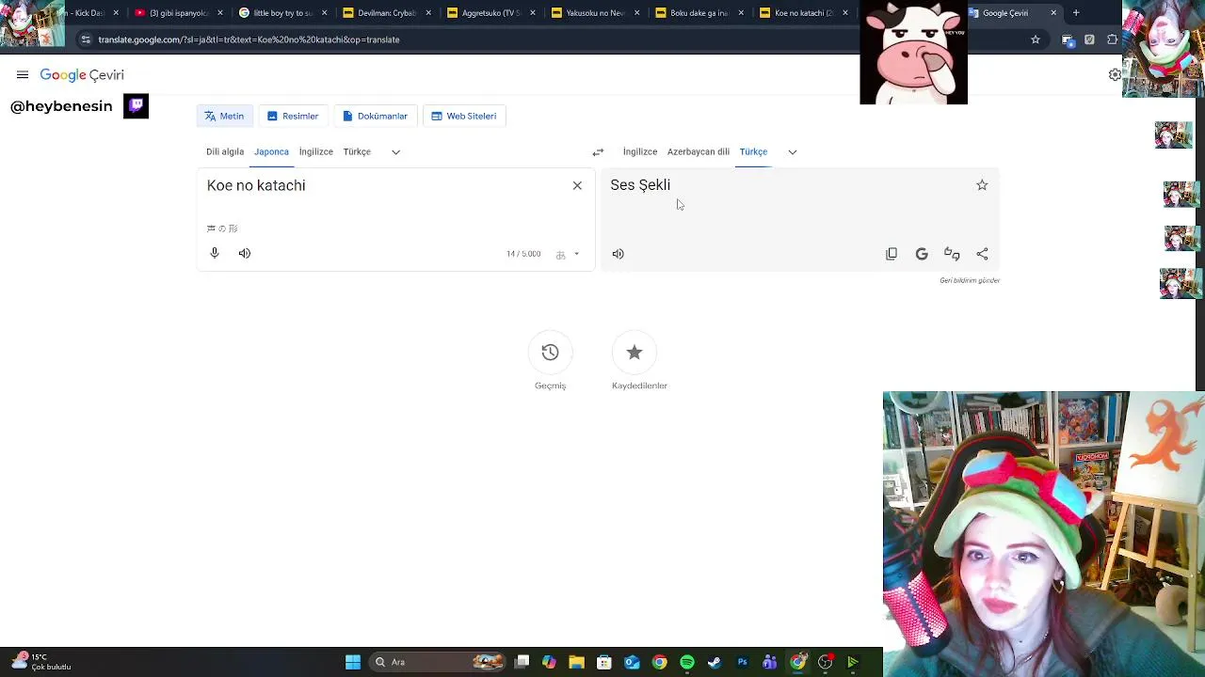Image resolution: width=1205 pixels, height=677 pixels.
Task: Select Metin translation mode tab
Action: (224, 116)
